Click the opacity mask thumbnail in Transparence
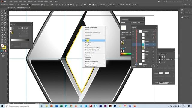 [123, 28]
